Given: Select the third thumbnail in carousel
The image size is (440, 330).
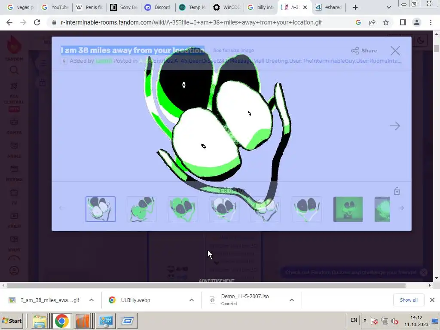Looking at the screenshot, I should (183, 209).
